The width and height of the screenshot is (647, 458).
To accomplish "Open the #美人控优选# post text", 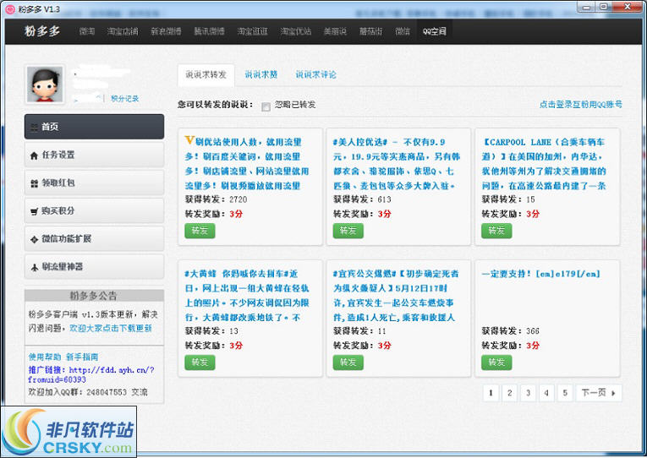I will pos(397,164).
